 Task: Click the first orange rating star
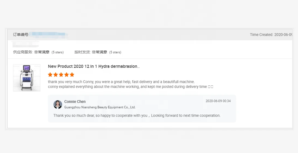click(x=50, y=75)
